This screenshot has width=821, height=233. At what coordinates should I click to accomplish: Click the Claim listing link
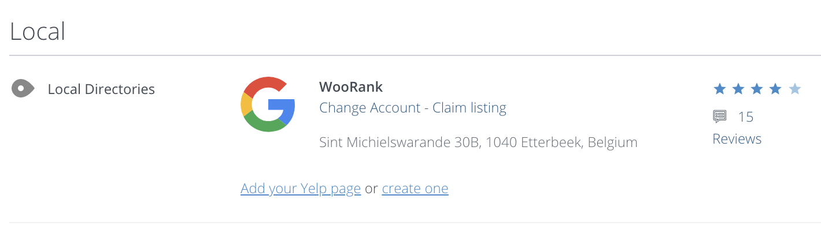[469, 108]
